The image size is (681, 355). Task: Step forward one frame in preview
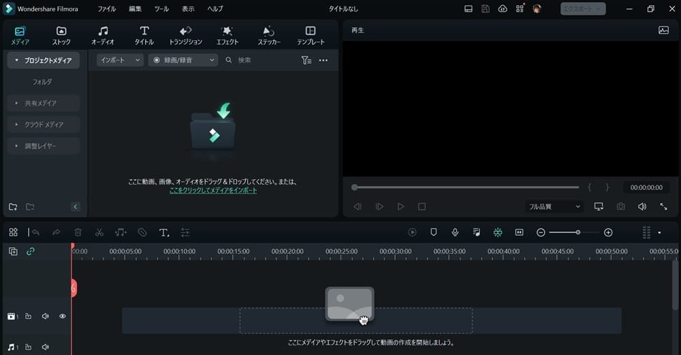click(379, 207)
